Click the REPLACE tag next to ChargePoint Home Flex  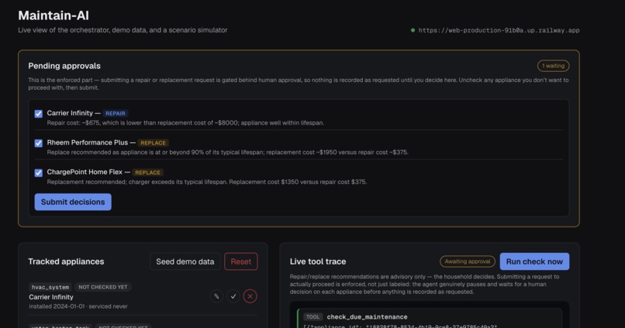tap(147, 173)
